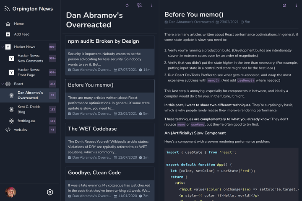302x201 pixels.
Task: Open the article in an external tab
Action: pyautogui.click(x=284, y=5)
